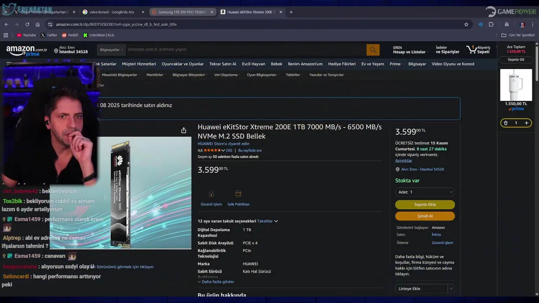Open the Ayrıntılar delivery details link

(403, 160)
